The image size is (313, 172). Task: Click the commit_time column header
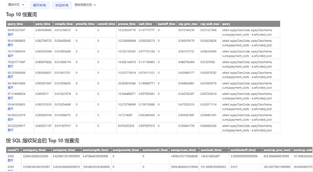106,24
